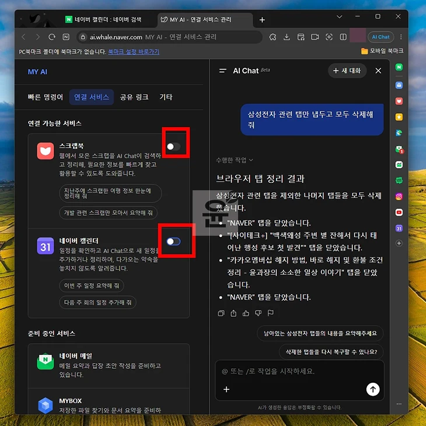Open the extensions puzzle icon
Screen dimensions: 426x426
click(273, 37)
